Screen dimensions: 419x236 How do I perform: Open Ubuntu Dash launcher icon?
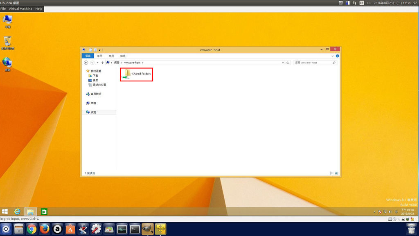click(6, 229)
